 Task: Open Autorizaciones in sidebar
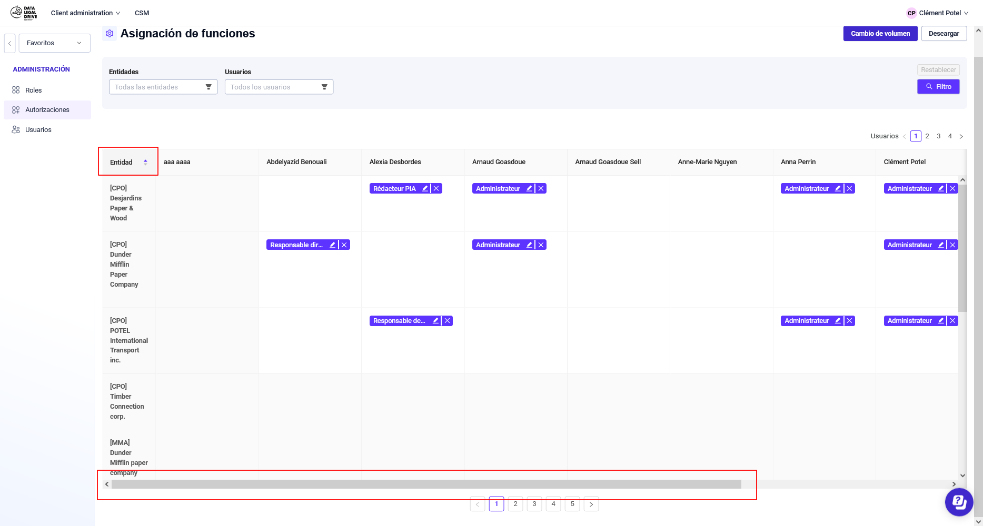pos(47,110)
